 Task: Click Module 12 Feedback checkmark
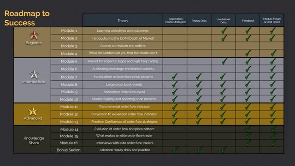pyautogui.click(x=248, y=114)
